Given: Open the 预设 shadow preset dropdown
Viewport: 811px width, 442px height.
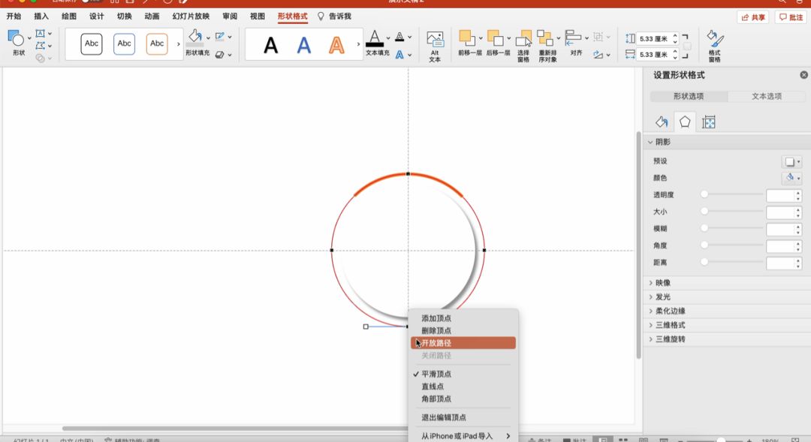Looking at the screenshot, I should click(x=792, y=162).
